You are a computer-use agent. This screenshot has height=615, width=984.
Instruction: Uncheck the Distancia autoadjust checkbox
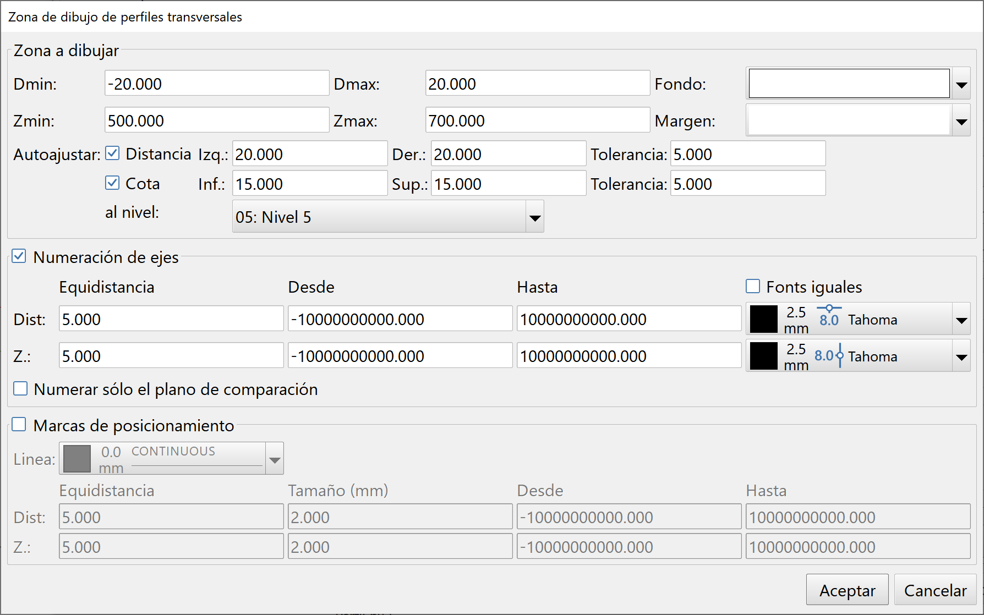pyautogui.click(x=112, y=153)
